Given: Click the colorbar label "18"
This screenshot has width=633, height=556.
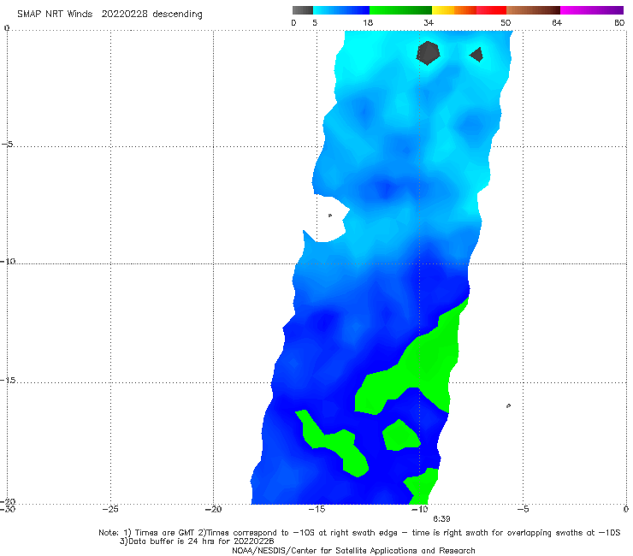Looking at the screenshot, I should pyautogui.click(x=368, y=23).
